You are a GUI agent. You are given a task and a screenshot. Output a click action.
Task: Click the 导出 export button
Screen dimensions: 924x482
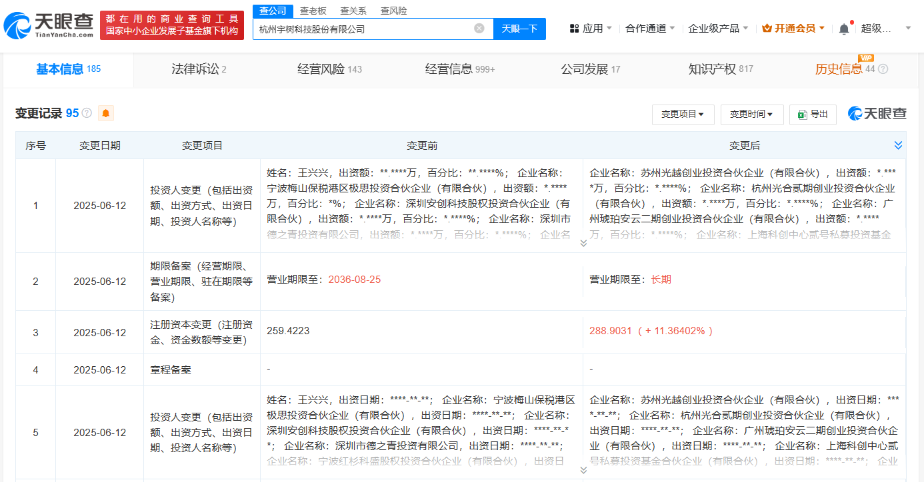tap(813, 115)
